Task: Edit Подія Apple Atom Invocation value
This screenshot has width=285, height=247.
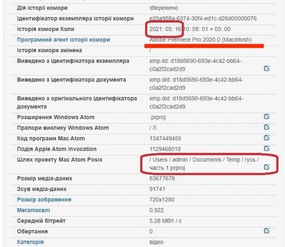Action: point(266,149)
